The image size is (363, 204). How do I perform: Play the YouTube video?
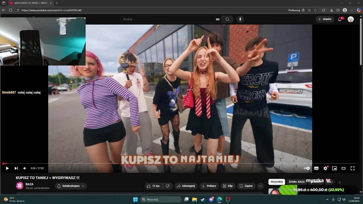click(7, 168)
